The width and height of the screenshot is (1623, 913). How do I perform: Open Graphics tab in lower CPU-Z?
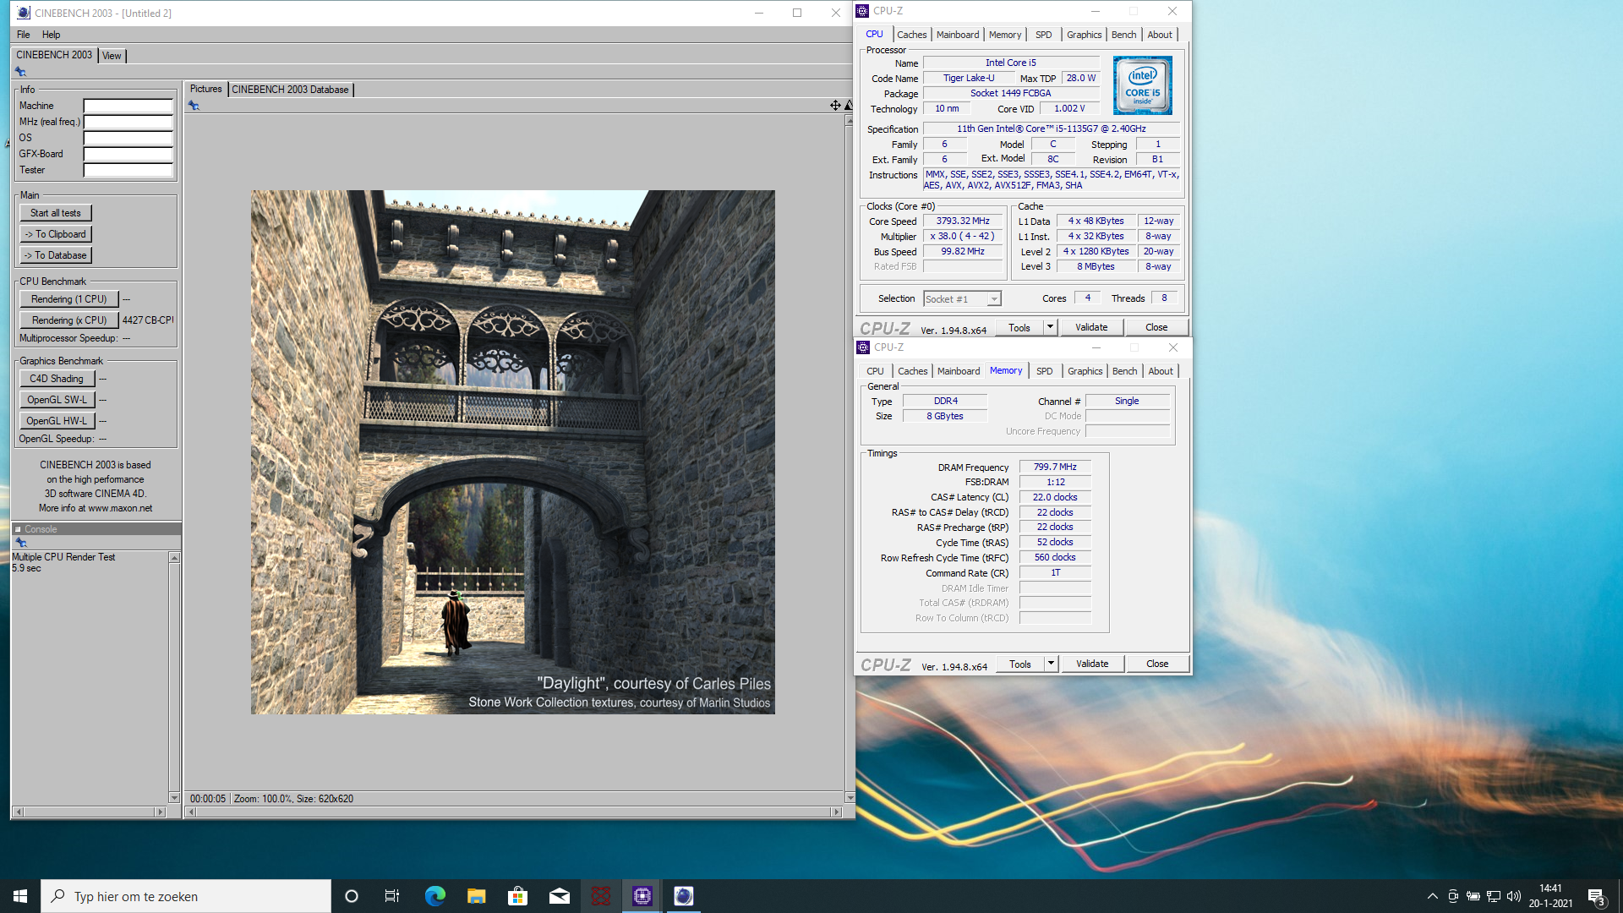tap(1085, 371)
